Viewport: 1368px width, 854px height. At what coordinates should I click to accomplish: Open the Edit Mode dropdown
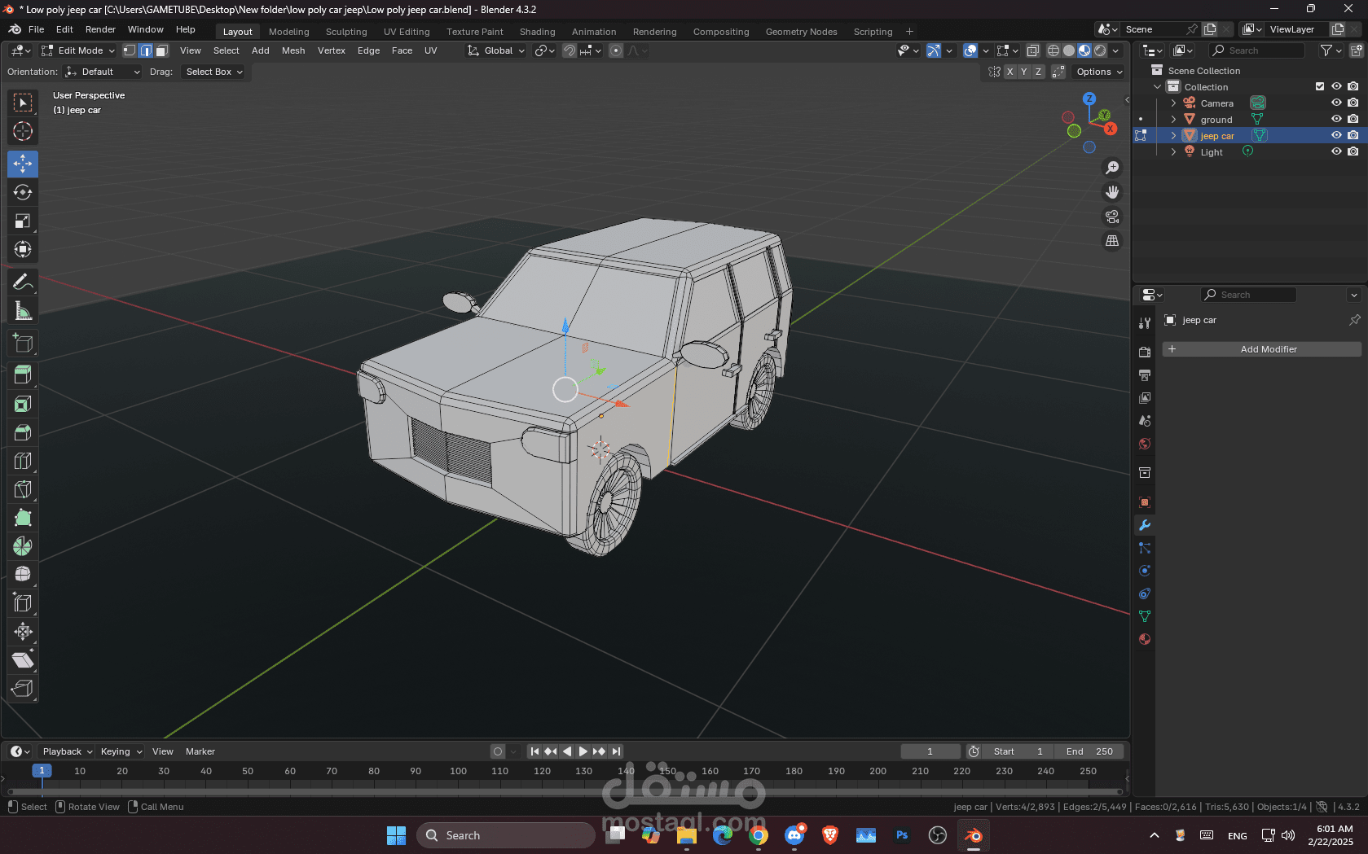(x=79, y=50)
